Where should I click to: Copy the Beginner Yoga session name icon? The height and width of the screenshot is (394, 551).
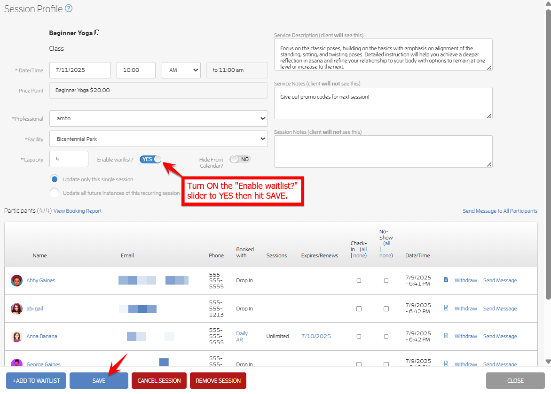coord(97,33)
